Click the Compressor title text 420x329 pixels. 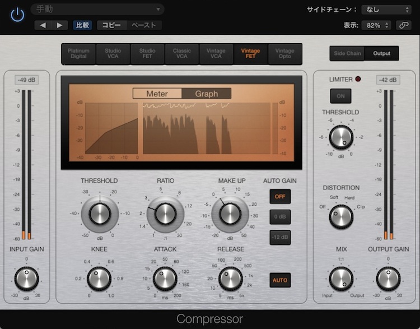(x=209, y=319)
